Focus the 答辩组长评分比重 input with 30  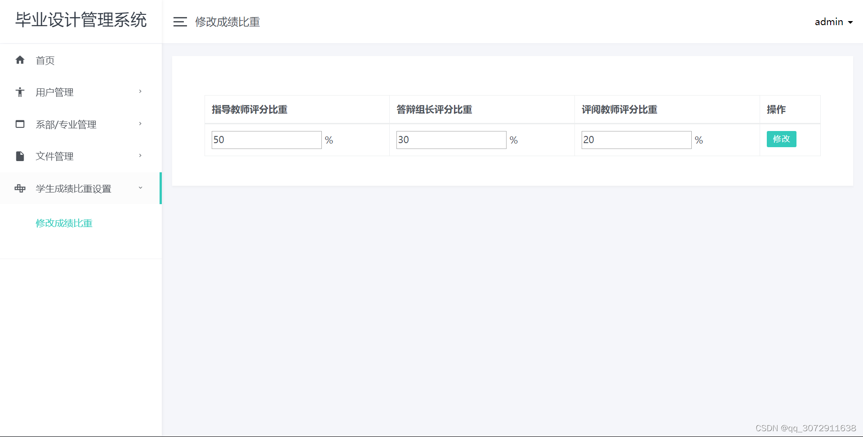pyautogui.click(x=451, y=140)
